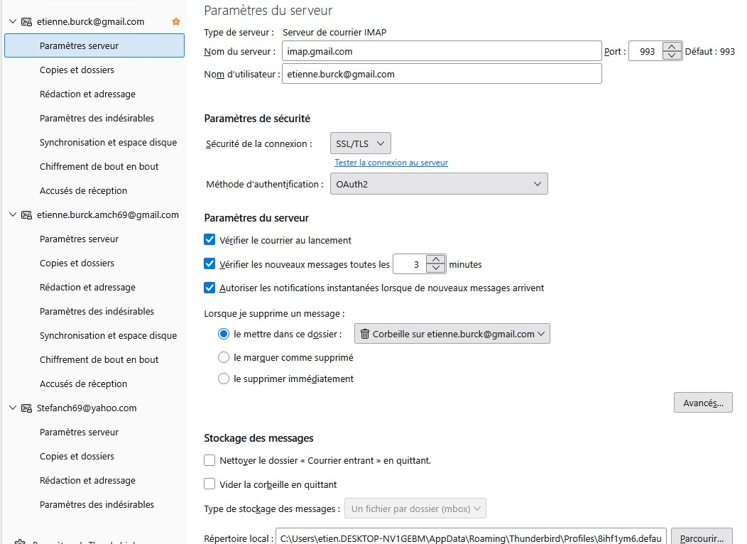Click mail icon beside etienne.burck.amch69@gmail.com
Viewport: 747px width, 544px height.
[x=27, y=215]
